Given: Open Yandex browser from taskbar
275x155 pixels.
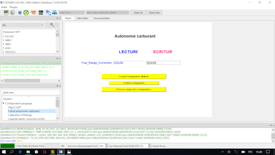Looking at the screenshot, I should coord(36,152).
